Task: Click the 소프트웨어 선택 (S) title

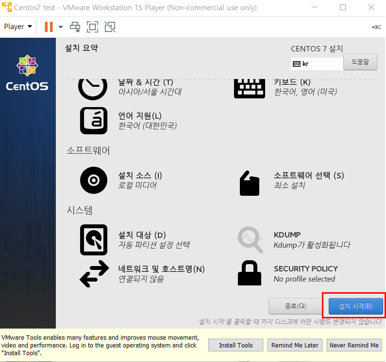Action: [x=309, y=175]
